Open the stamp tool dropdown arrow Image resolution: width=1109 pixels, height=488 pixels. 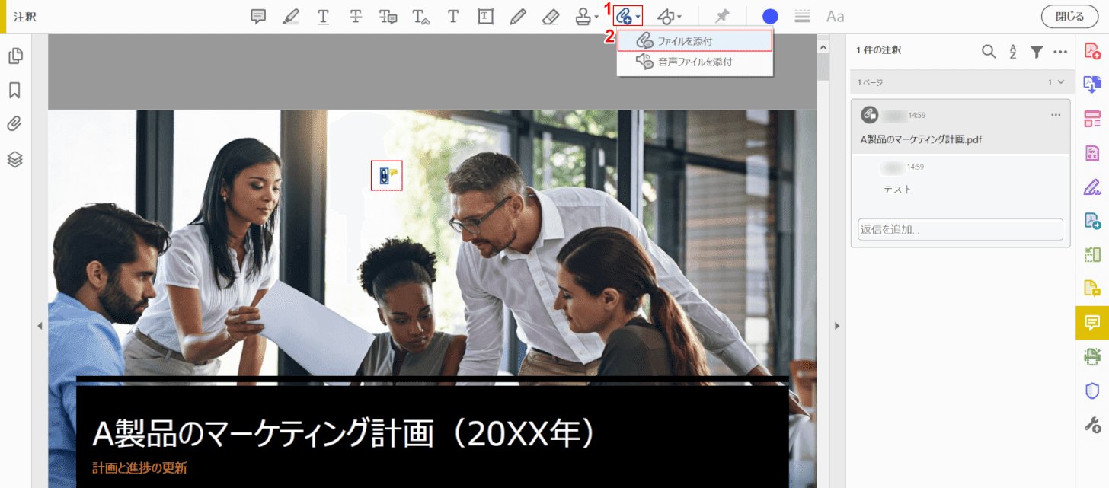coord(596,17)
